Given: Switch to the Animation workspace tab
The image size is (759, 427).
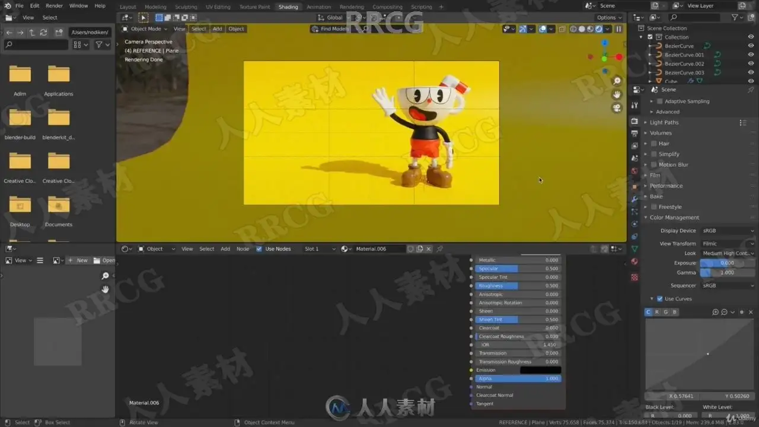Looking at the screenshot, I should [x=318, y=7].
